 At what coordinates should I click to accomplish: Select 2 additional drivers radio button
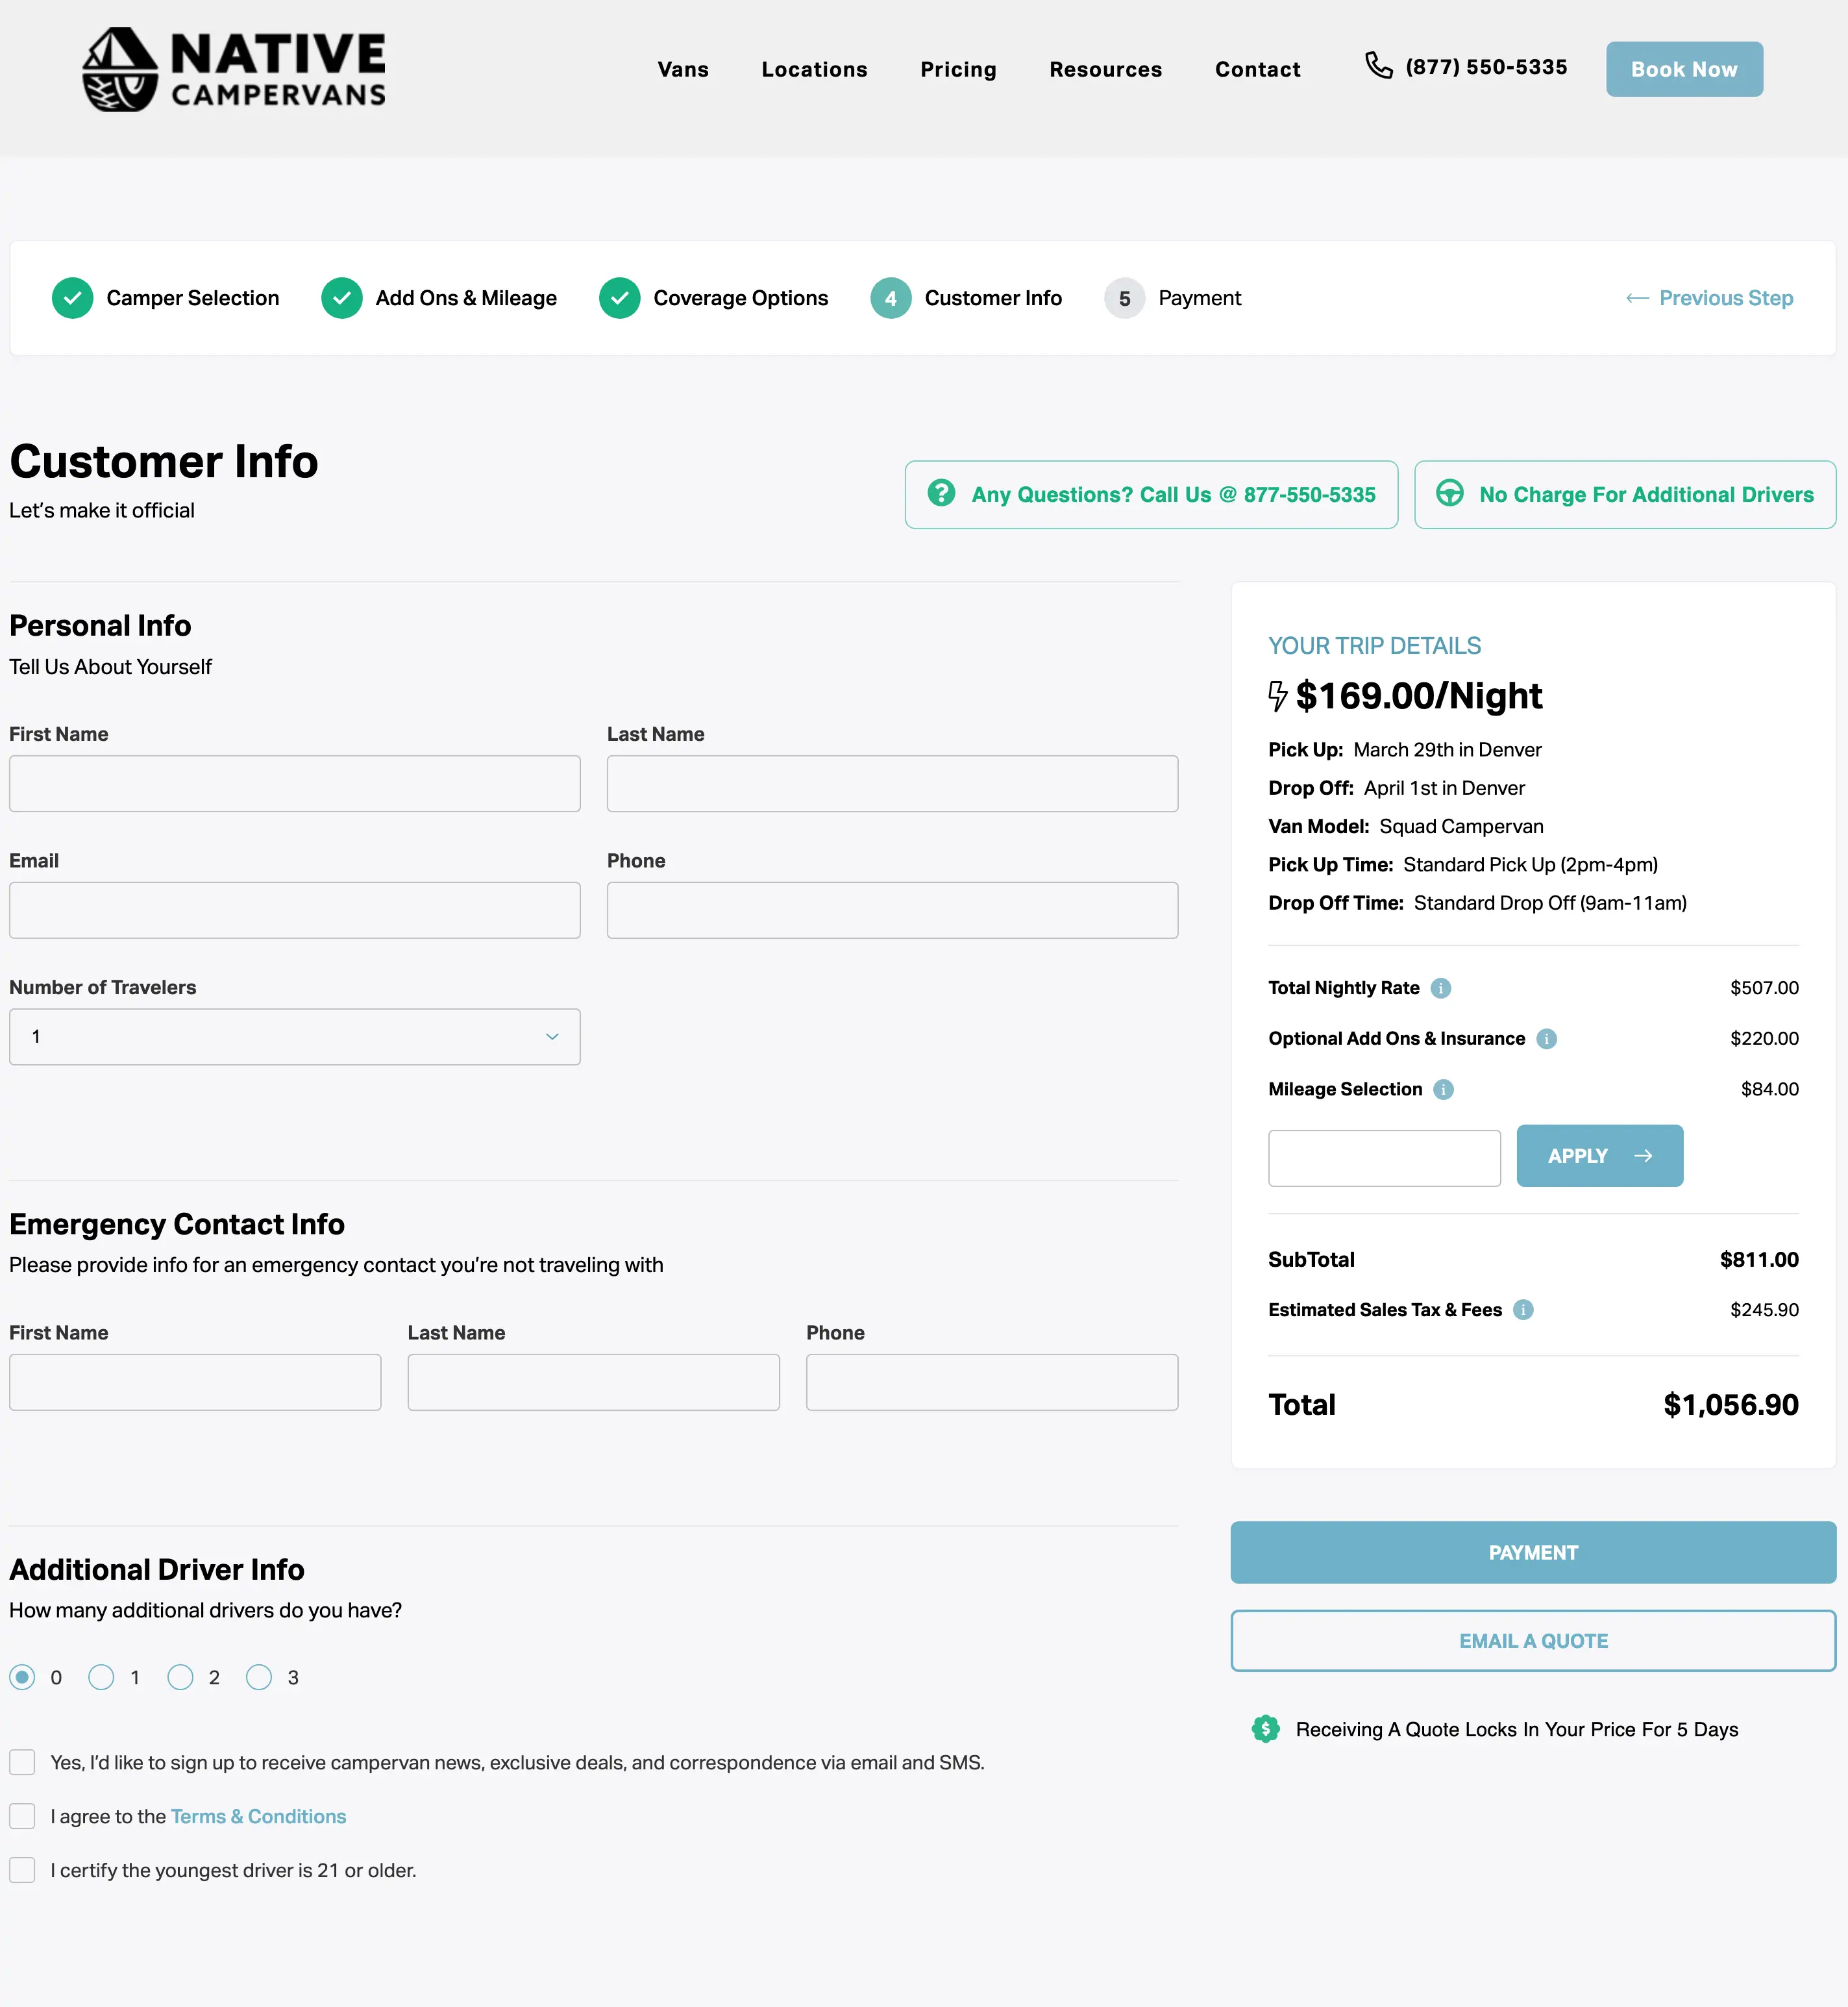(180, 1678)
